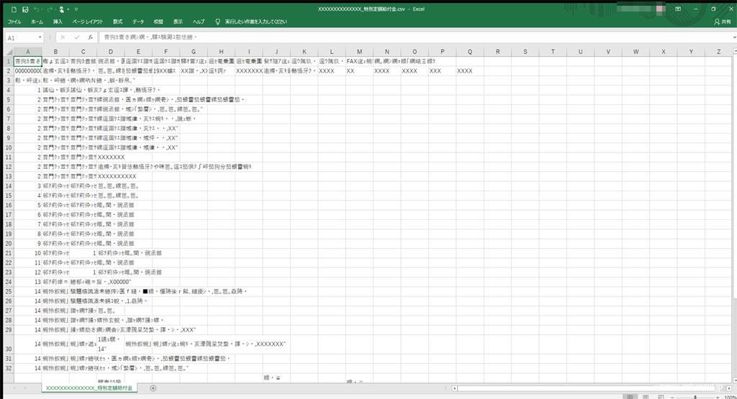Open the Name Box dropdown arrow
This screenshot has width=737, height=399.
point(40,37)
